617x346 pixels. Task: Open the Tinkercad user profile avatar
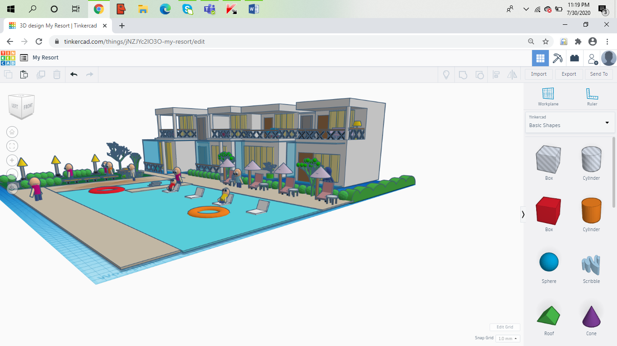(609, 58)
